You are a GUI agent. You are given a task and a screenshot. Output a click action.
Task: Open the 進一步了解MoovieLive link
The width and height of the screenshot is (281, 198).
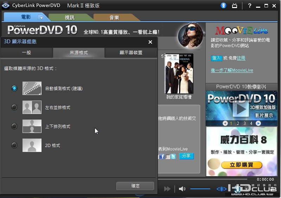(232, 70)
